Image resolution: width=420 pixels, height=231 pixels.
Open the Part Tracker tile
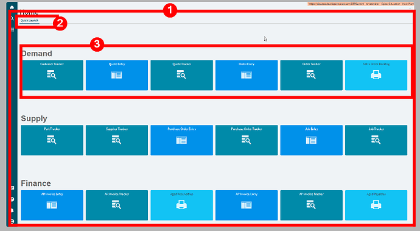(52, 140)
